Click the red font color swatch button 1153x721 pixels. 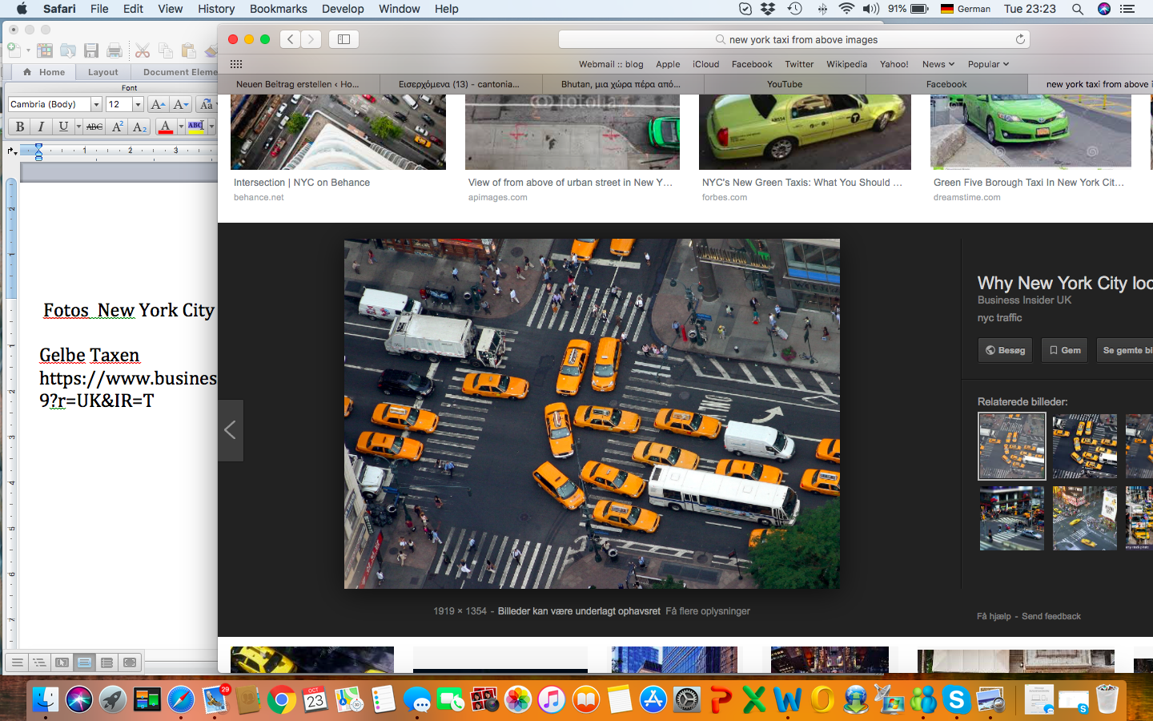[165, 127]
